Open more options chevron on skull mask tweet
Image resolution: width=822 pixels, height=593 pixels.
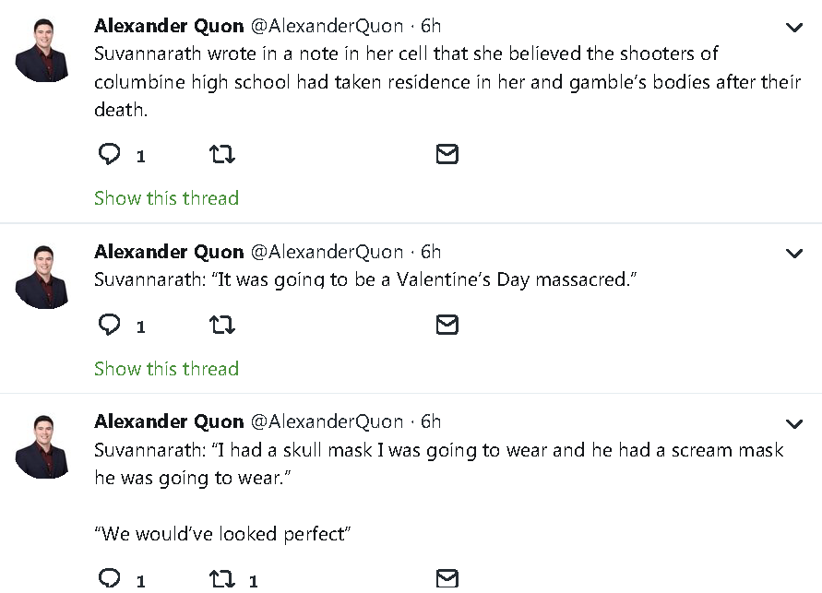(x=793, y=423)
